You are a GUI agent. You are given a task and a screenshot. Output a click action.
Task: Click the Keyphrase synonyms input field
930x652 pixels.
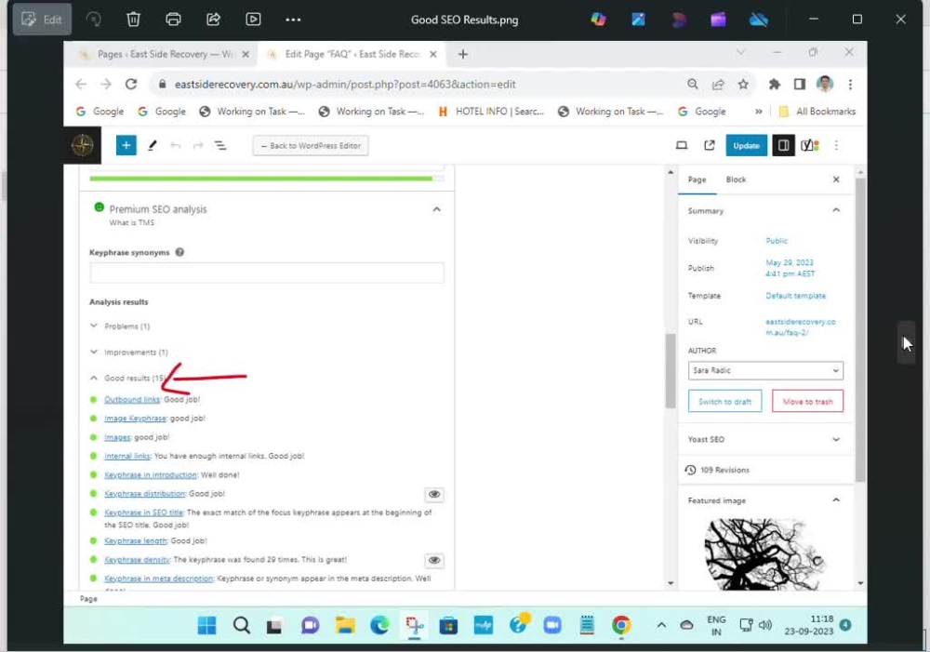click(x=266, y=273)
